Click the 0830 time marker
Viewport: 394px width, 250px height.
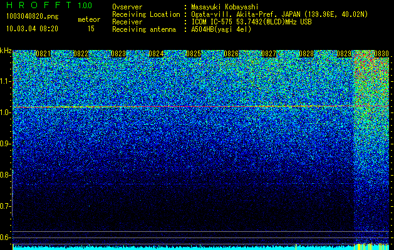click(x=381, y=54)
